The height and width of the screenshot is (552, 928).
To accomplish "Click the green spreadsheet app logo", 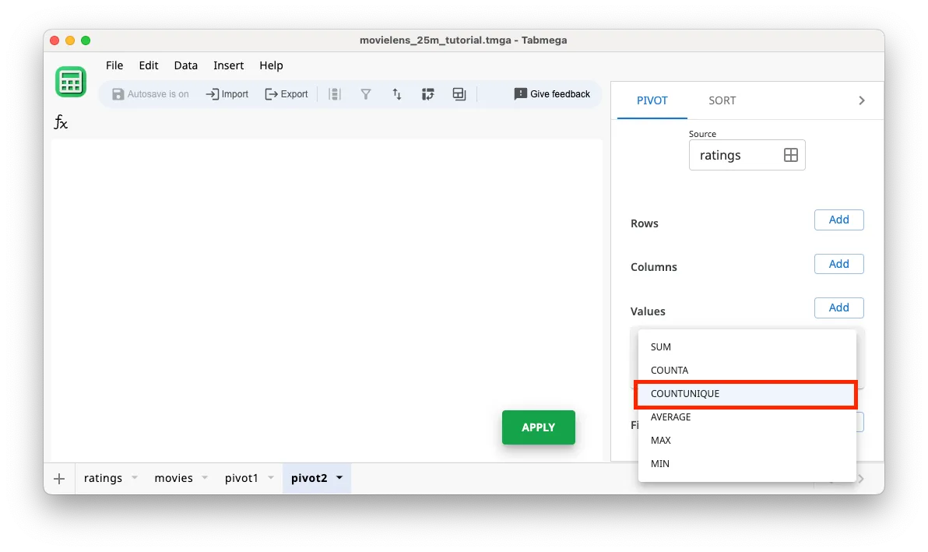I will [x=71, y=81].
